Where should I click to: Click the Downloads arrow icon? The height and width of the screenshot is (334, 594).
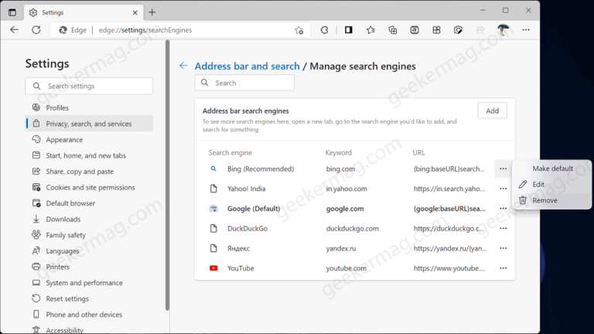coord(36,219)
